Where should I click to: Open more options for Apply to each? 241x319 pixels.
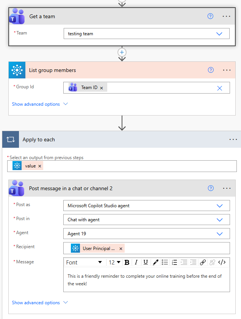point(233,139)
